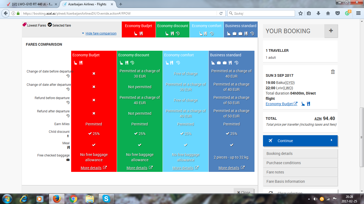Open Windows Start menu
The image size is (364, 204).
point(7,199)
